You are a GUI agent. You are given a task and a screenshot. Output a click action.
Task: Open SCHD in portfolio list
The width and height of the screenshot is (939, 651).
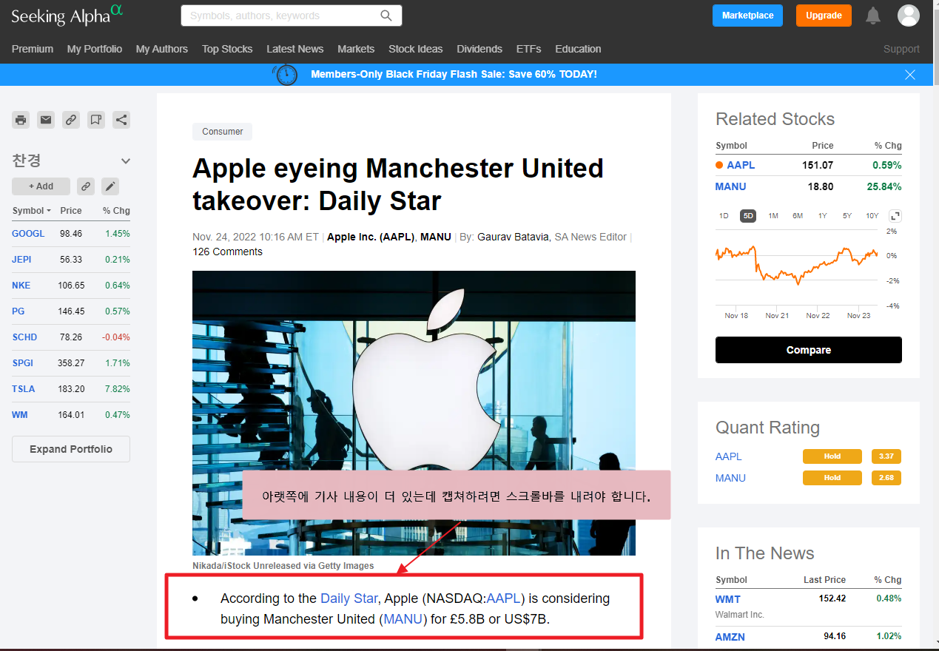[24, 337]
